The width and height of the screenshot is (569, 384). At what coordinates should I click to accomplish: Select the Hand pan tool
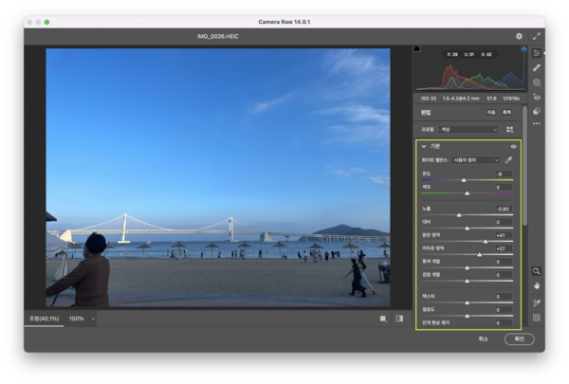[x=537, y=286]
